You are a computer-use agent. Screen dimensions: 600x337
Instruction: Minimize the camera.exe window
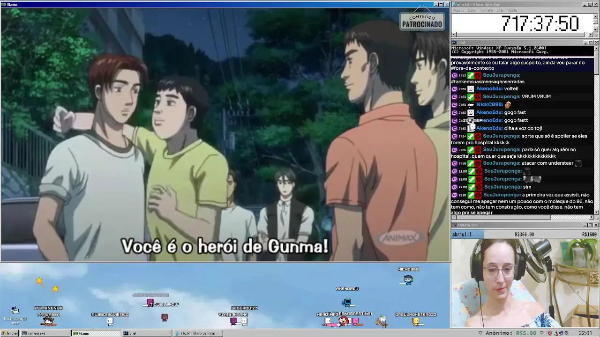(585, 225)
